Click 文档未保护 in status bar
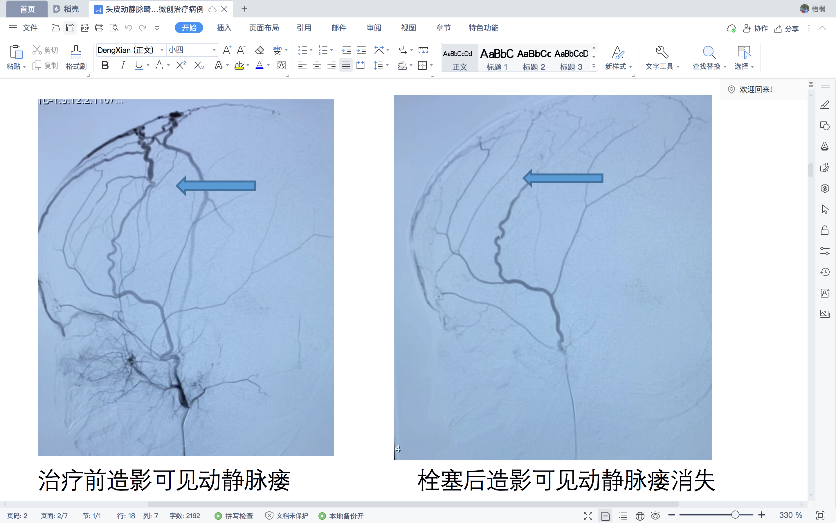Screen dimensions: 836x523 pos(287,516)
